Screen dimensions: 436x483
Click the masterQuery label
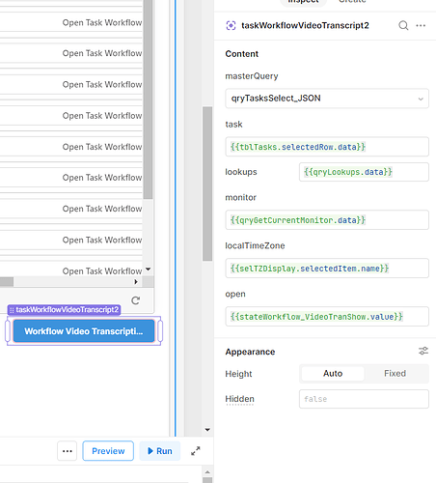(x=252, y=76)
